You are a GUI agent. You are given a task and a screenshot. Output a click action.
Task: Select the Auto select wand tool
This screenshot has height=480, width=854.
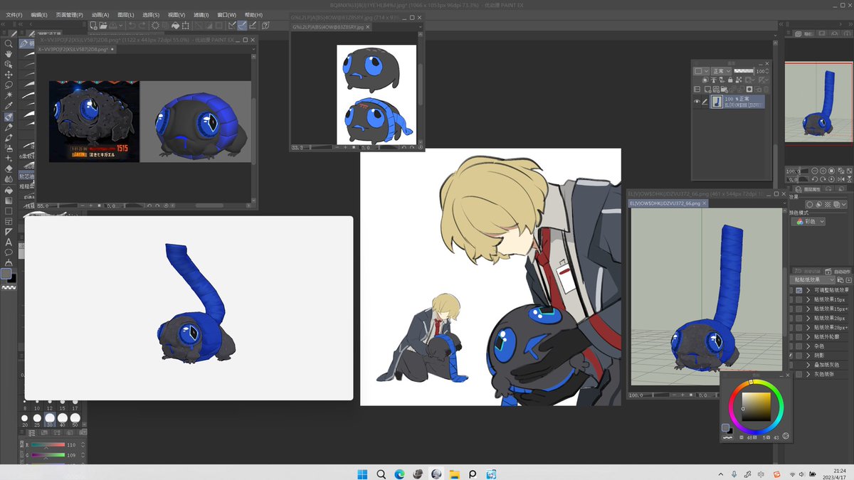(9, 95)
